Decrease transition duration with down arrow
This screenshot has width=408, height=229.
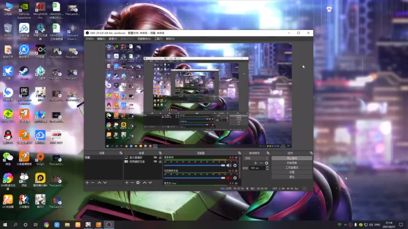(x=267, y=169)
